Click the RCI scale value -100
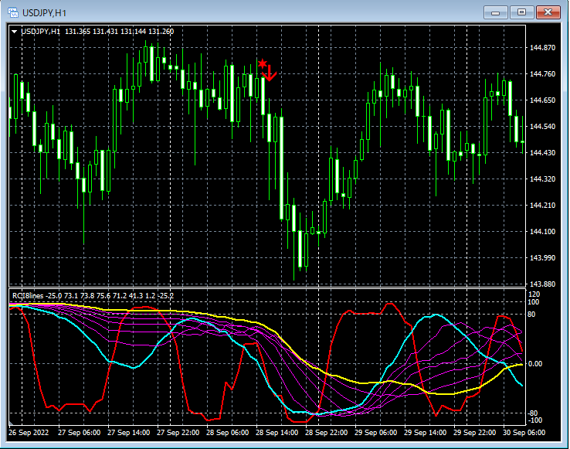Image resolution: width=570 pixels, height=449 pixels. click(x=534, y=420)
